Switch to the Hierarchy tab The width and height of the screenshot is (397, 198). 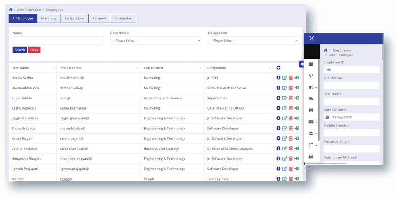[49, 19]
